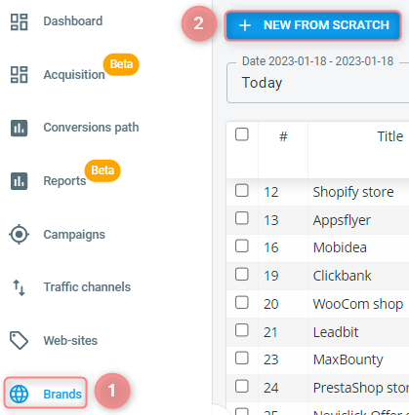This screenshot has height=415, width=409.
Task: Open the Conversions path menu item
Action: 91,128
